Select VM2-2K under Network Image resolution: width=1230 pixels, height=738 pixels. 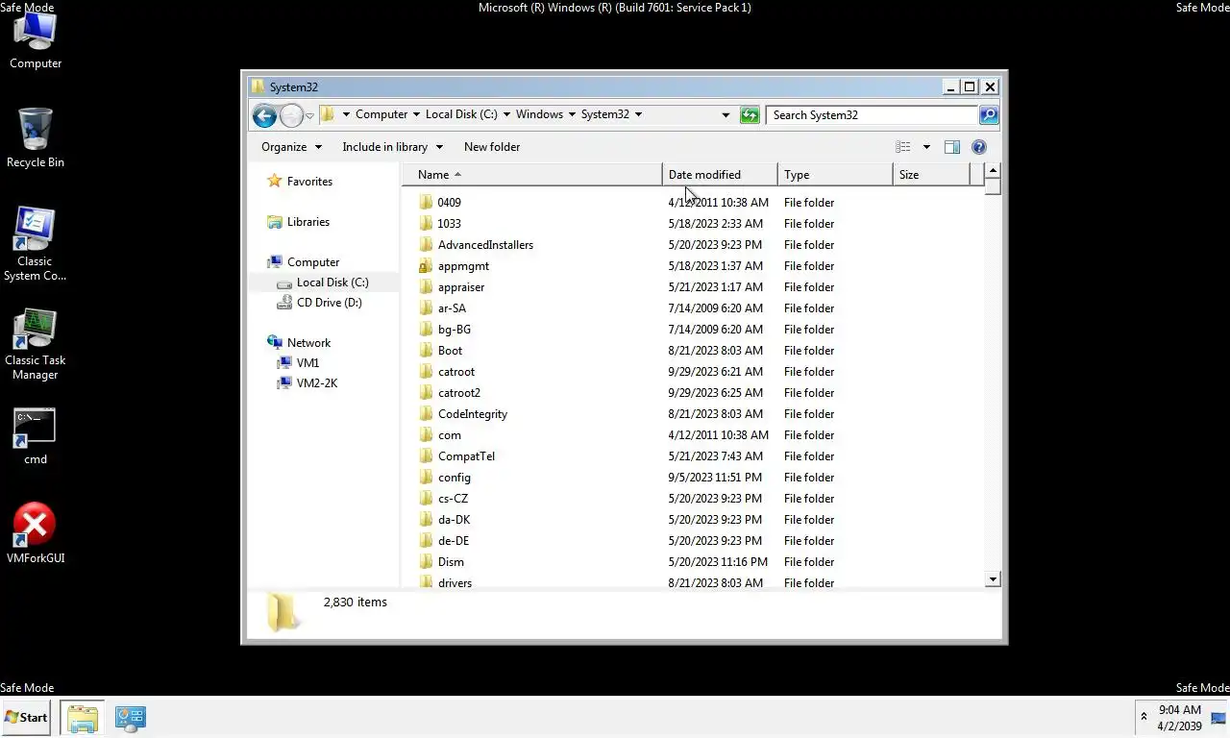(307, 383)
